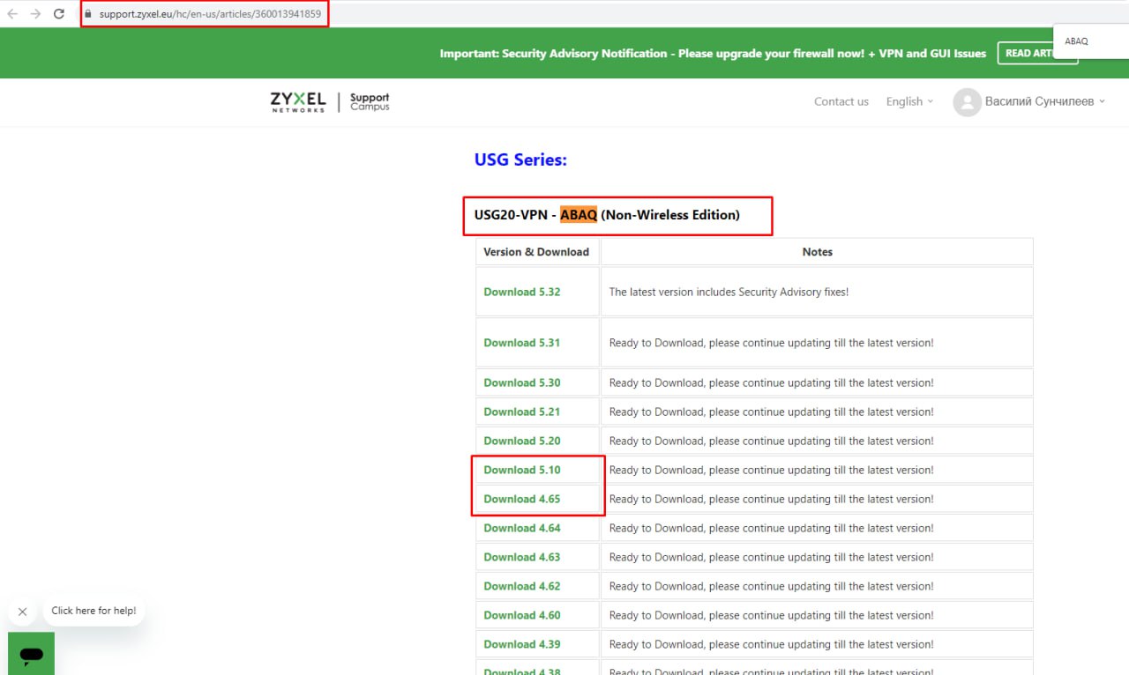The height and width of the screenshot is (675, 1129).
Task: Open the Zyxel Networks logo homepage
Action: pos(298,102)
